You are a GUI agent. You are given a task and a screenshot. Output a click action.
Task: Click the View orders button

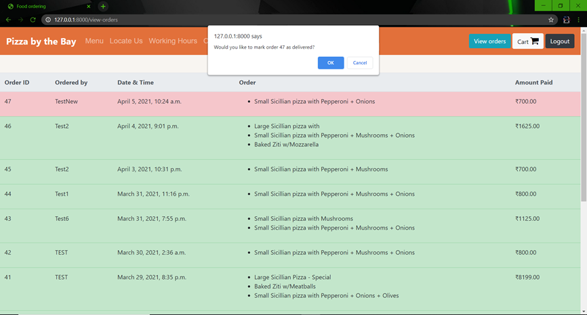pos(489,41)
